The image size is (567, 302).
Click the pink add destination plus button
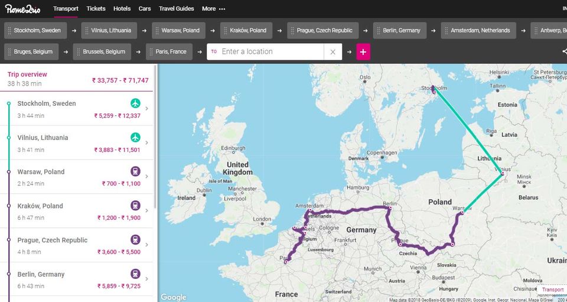363,52
